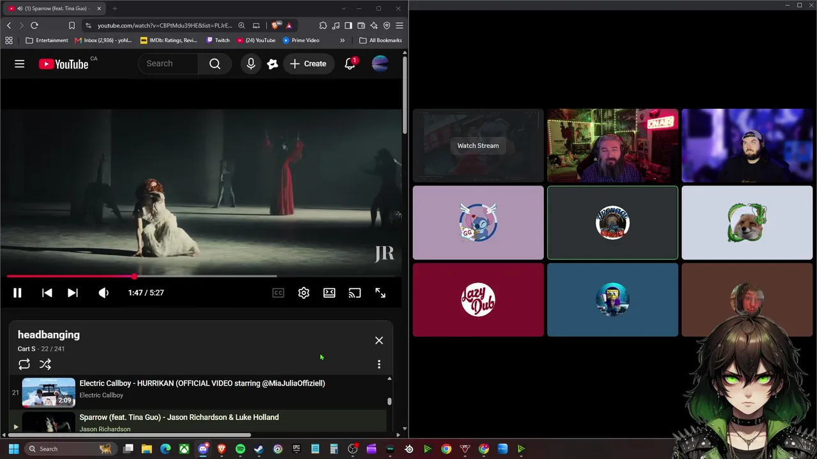Click the playlist panel vertical scrollbar handle
This screenshot has width=817, height=459.
tap(389, 402)
